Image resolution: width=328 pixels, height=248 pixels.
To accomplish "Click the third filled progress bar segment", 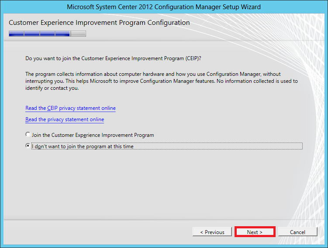I will pyautogui.click(x=47, y=34).
